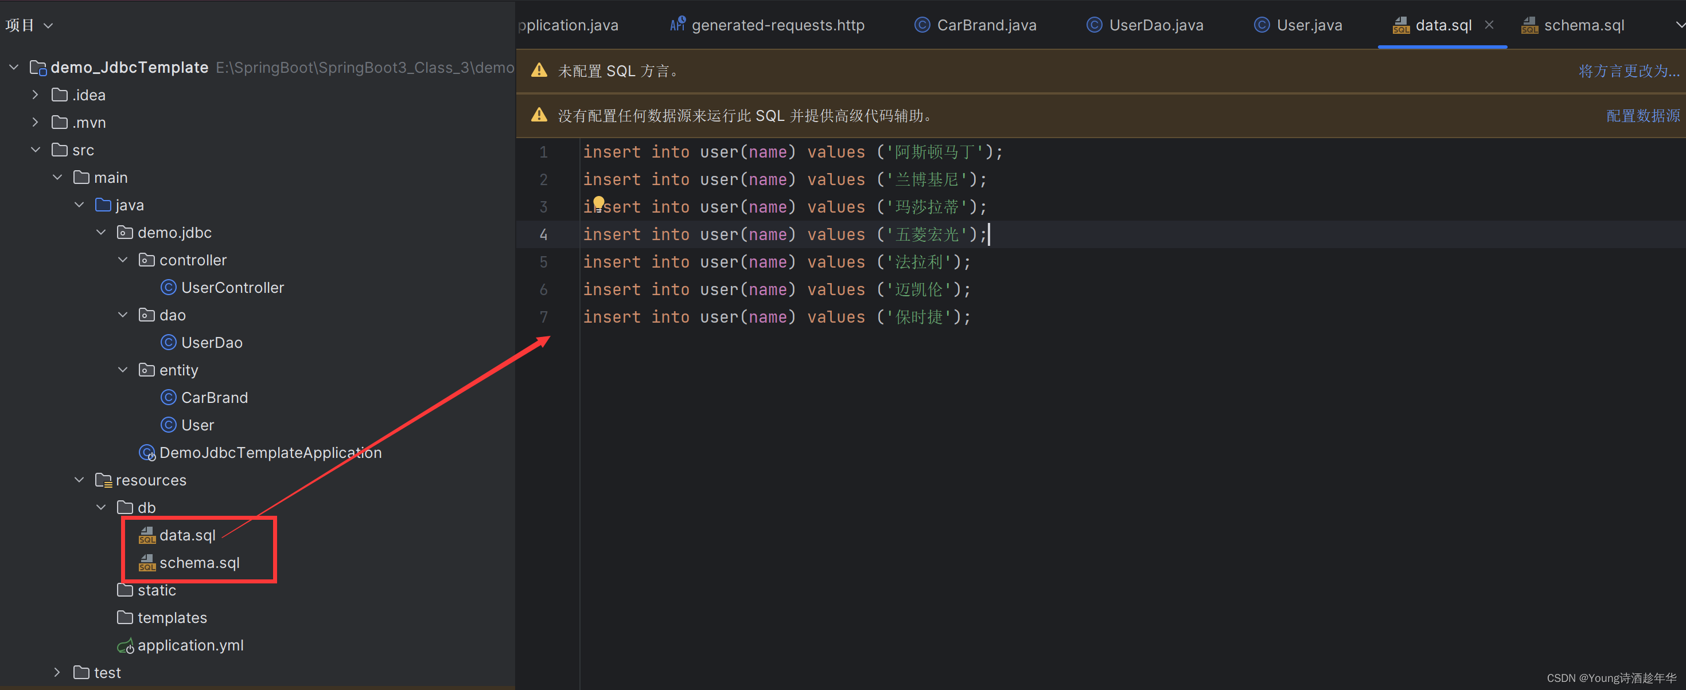Image resolution: width=1686 pixels, height=690 pixels.
Task: Click the '阿斯顿马丁' string on line 1
Action: pyautogui.click(x=934, y=152)
